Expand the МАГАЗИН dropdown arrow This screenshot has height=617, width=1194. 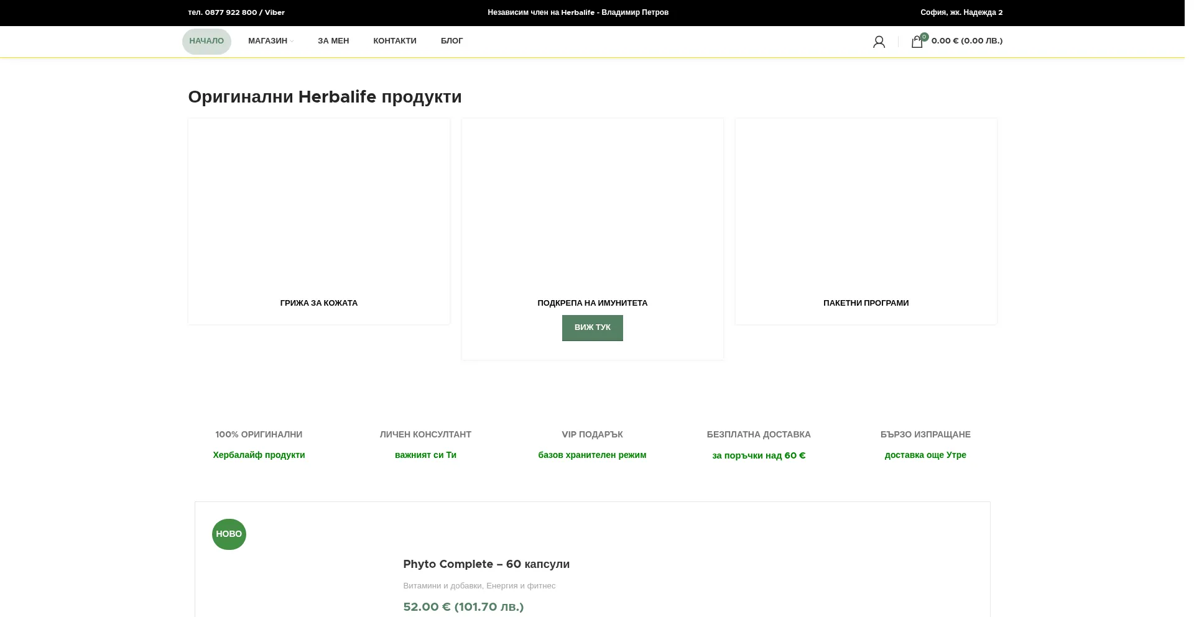click(x=292, y=42)
